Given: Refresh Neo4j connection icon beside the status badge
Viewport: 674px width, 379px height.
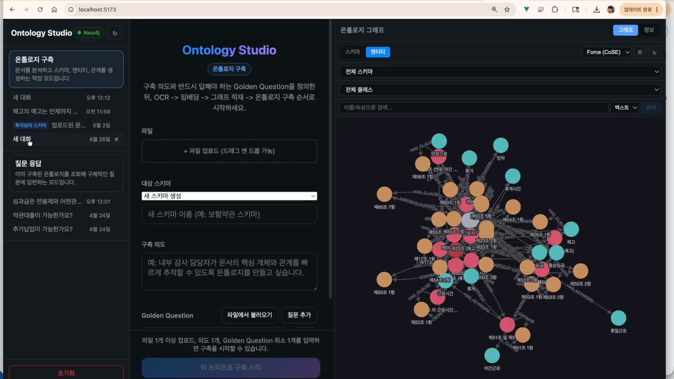Looking at the screenshot, I should coord(114,33).
